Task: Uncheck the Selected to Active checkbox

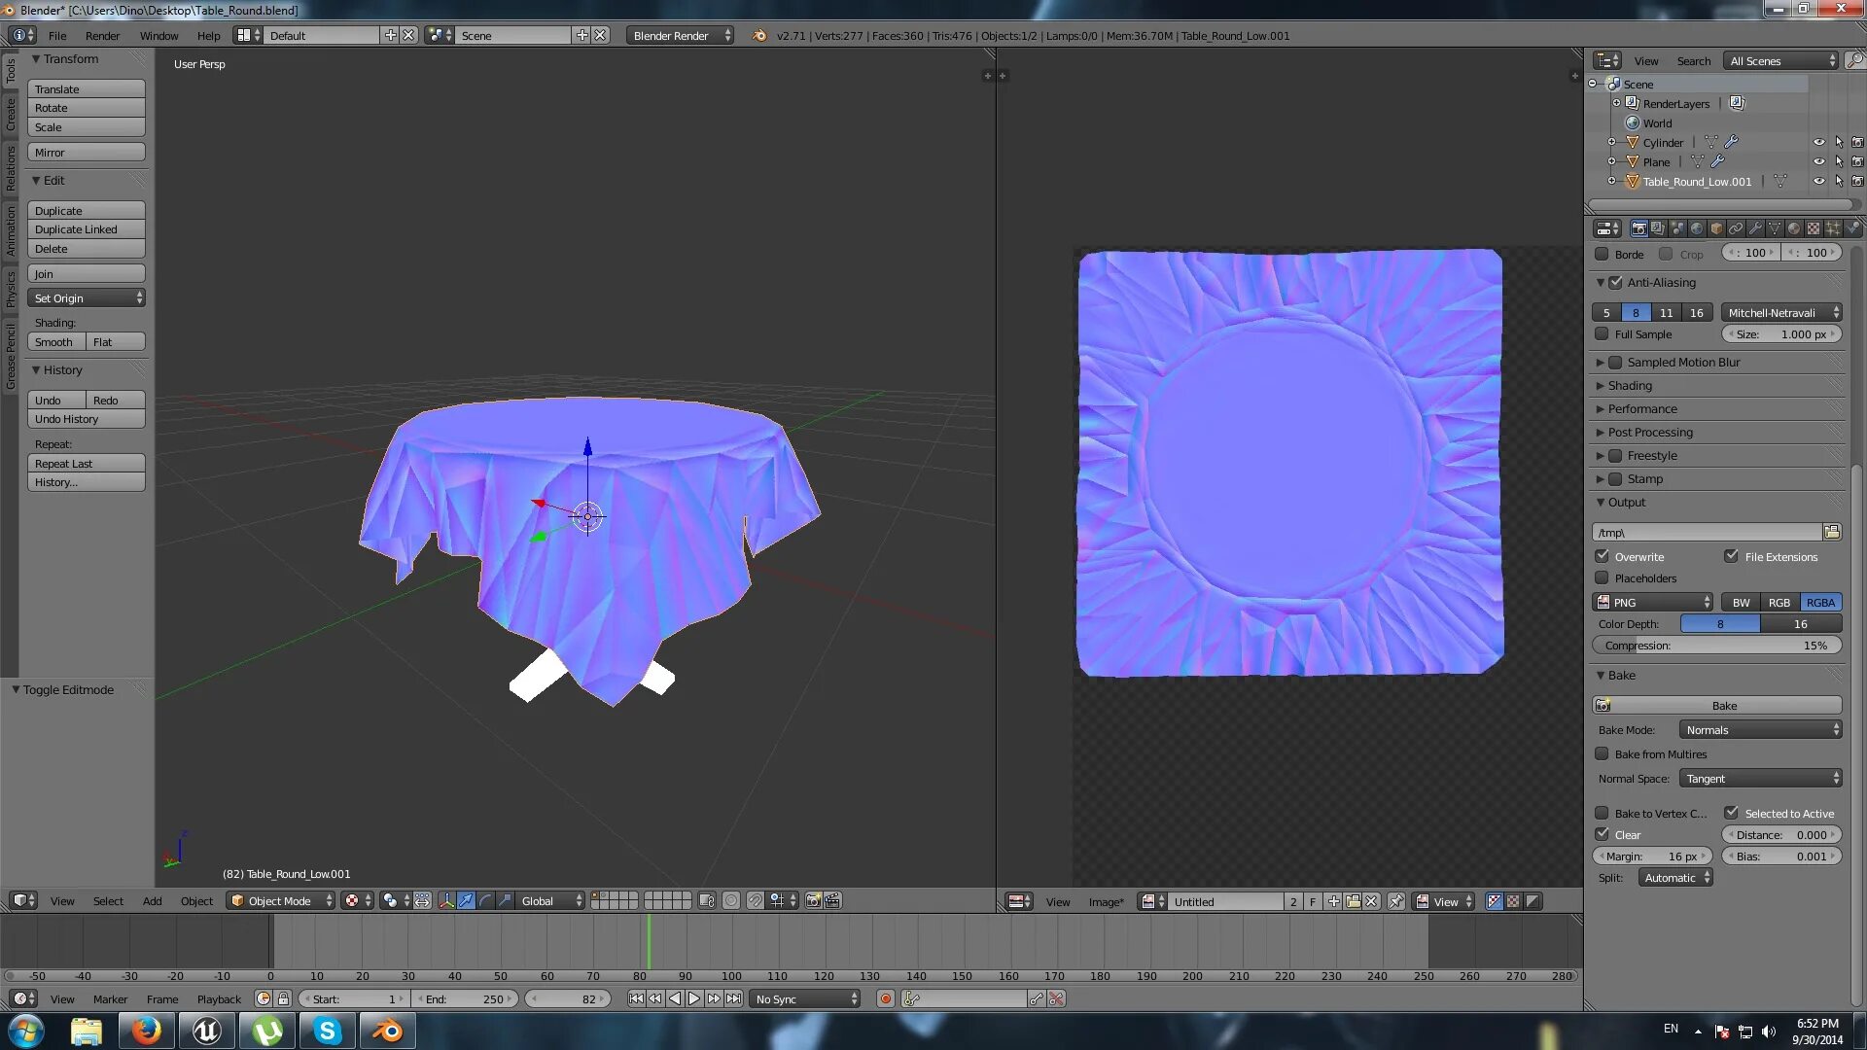Action: 1732,813
